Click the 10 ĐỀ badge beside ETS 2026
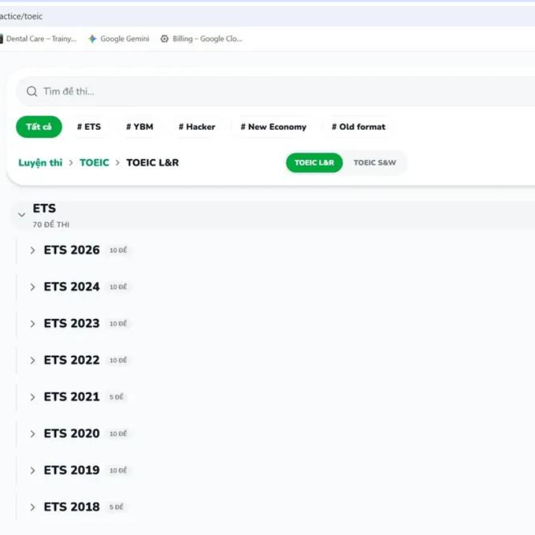 (118, 250)
